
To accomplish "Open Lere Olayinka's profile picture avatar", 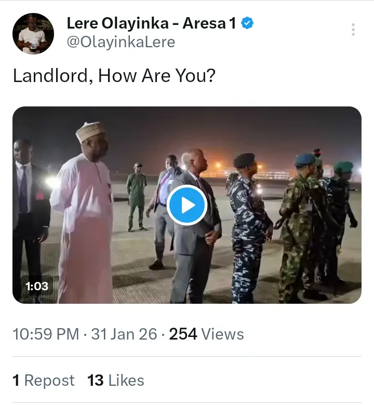I will coord(33,34).
